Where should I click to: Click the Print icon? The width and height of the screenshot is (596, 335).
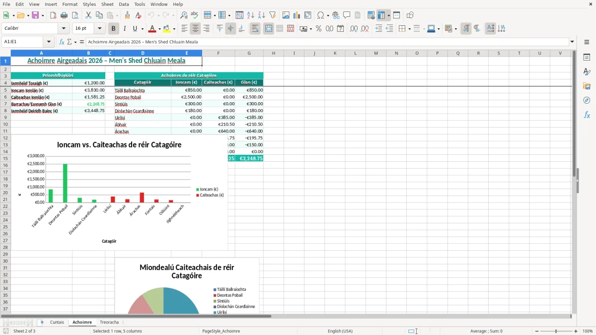64,15
